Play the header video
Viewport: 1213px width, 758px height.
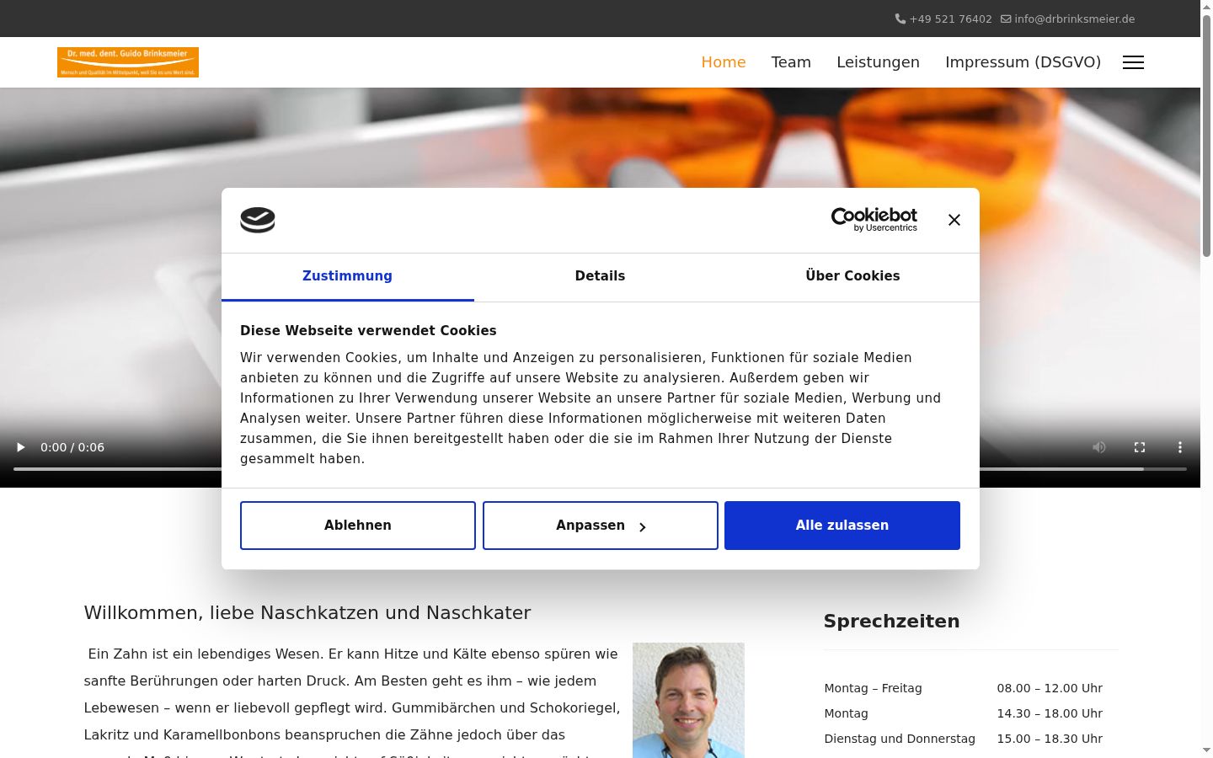tap(21, 447)
